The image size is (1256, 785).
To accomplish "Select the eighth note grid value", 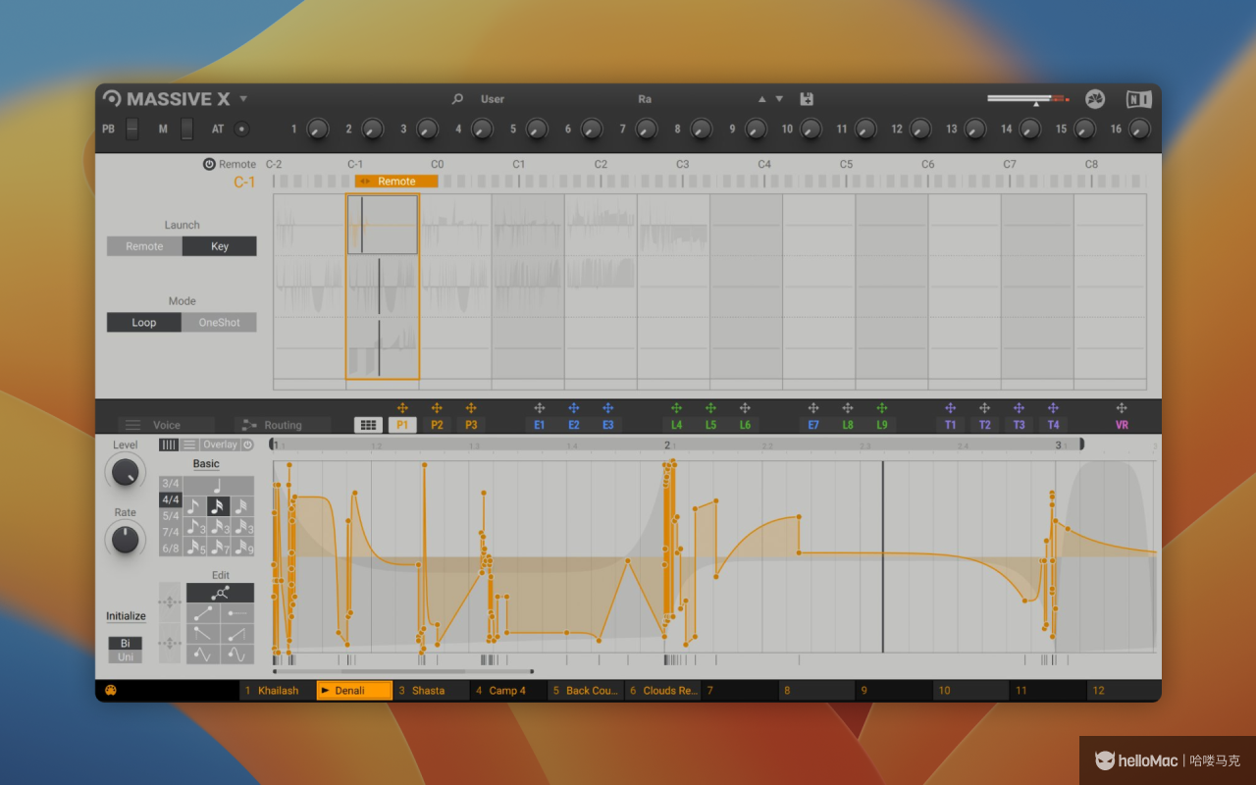I will [194, 507].
